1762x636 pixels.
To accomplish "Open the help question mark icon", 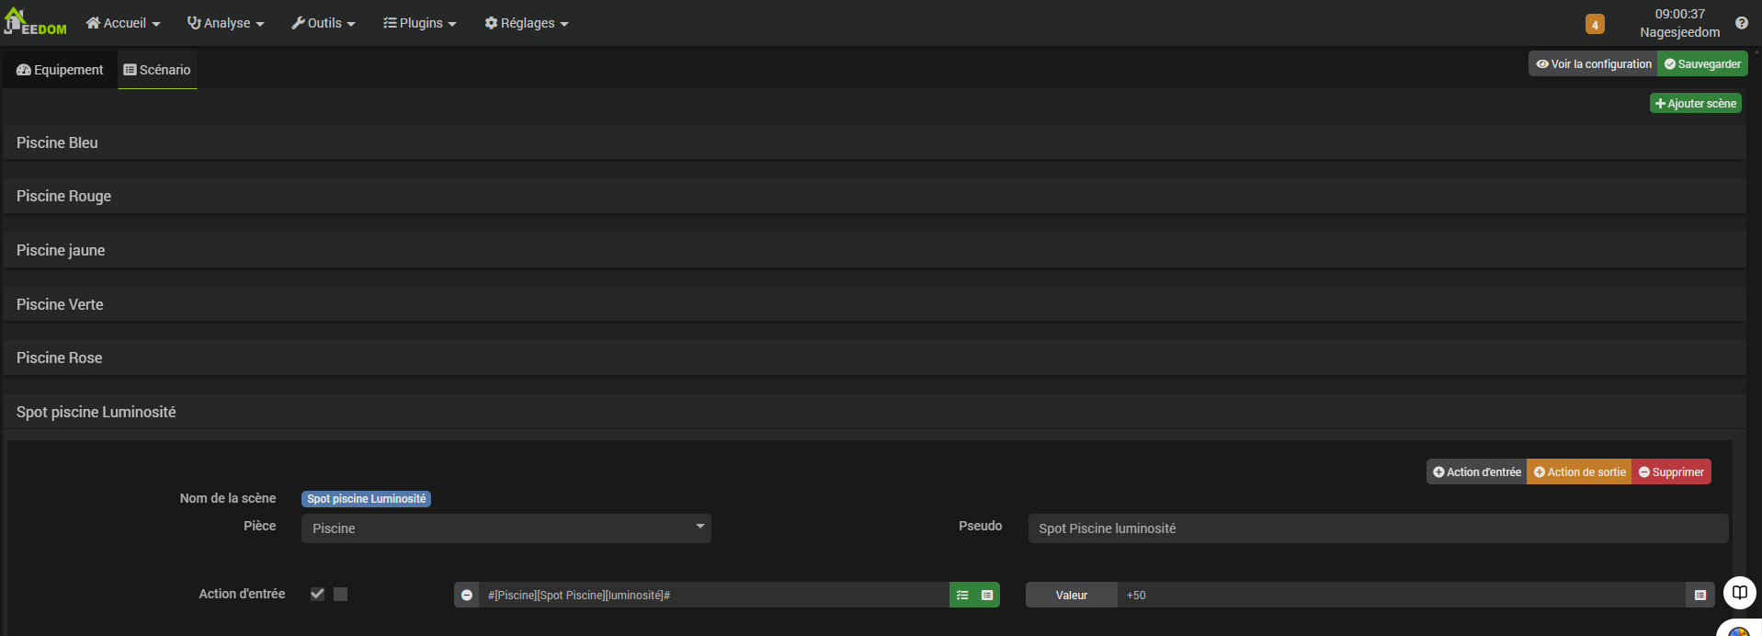I will [x=1741, y=23].
